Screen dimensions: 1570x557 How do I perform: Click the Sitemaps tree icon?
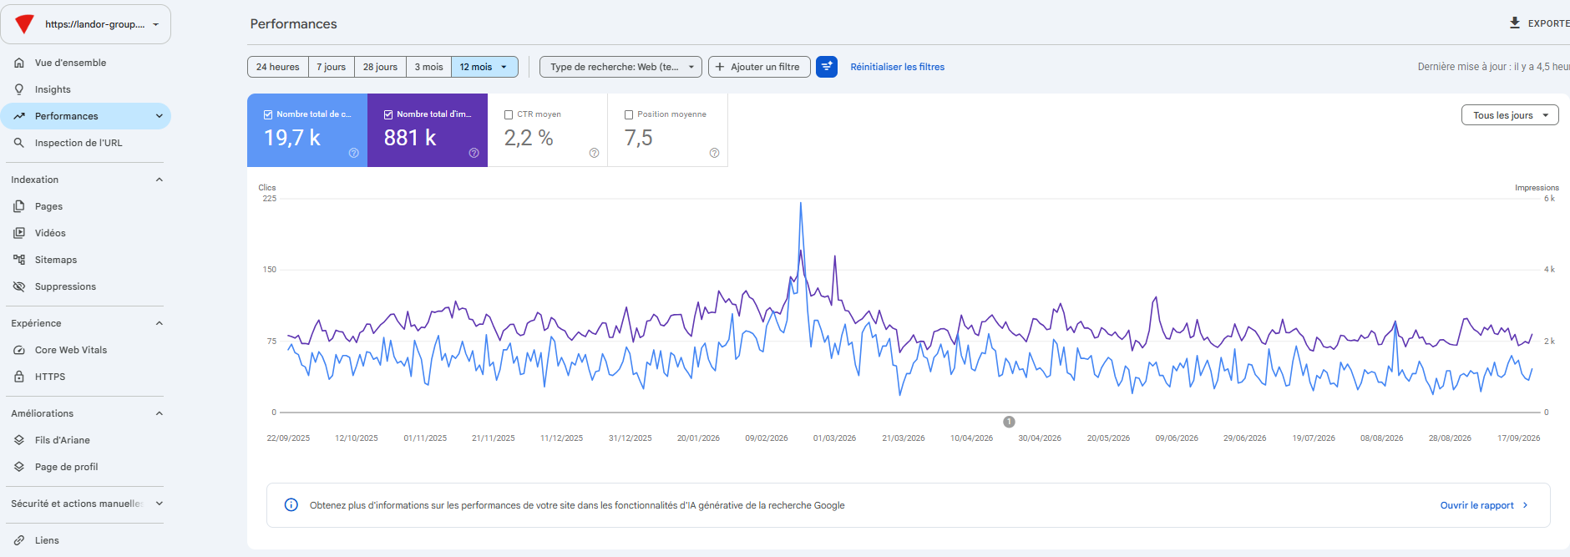pos(19,260)
